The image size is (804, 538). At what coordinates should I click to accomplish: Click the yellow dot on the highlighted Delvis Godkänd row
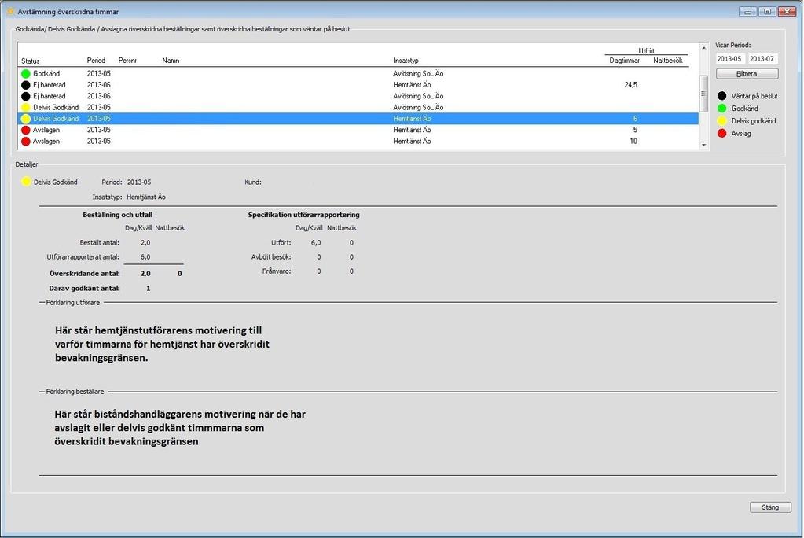coord(26,119)
